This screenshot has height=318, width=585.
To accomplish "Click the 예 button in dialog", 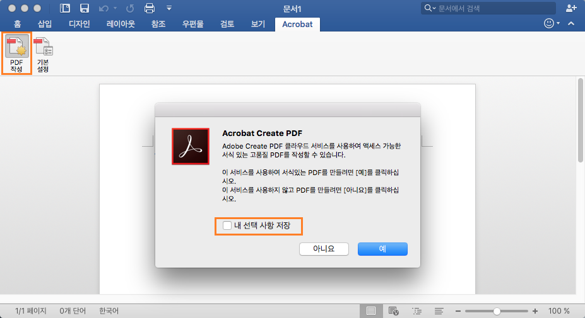I will click(x=382, y=249).
